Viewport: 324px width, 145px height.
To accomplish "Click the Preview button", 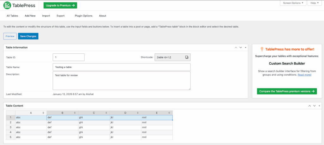I will tap(10, 36).
